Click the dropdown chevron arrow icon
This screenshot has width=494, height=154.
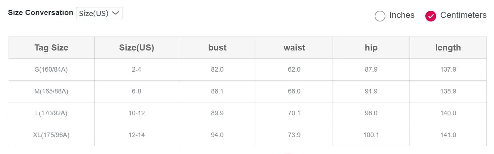[115, 13]
